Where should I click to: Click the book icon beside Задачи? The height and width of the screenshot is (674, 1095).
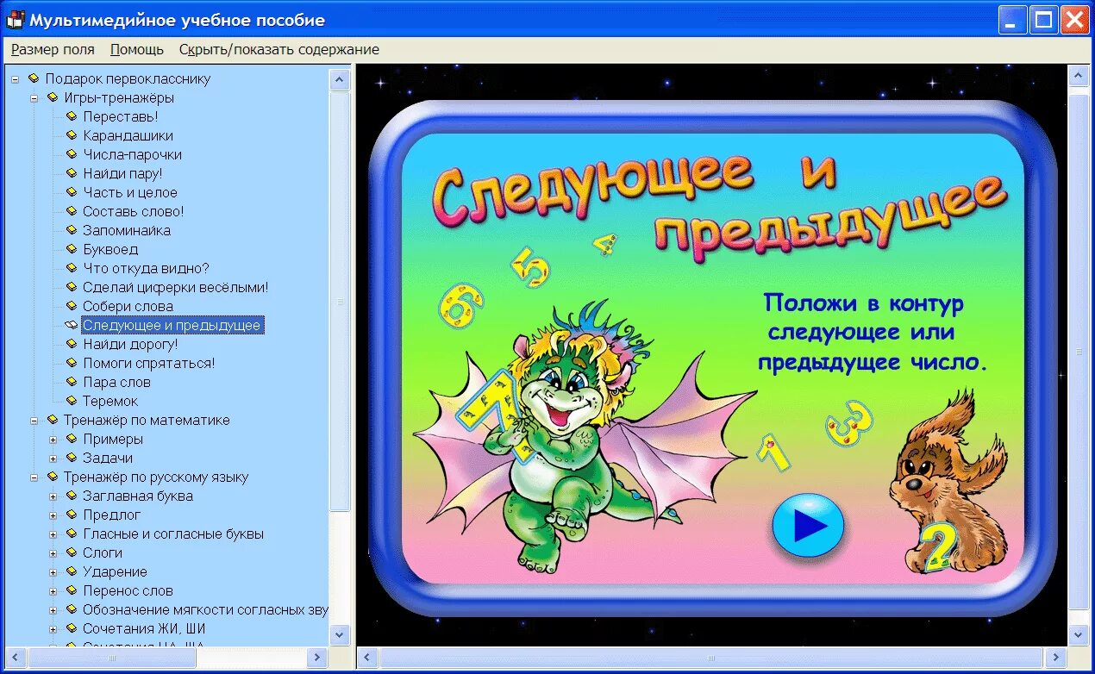pos(72,458)
